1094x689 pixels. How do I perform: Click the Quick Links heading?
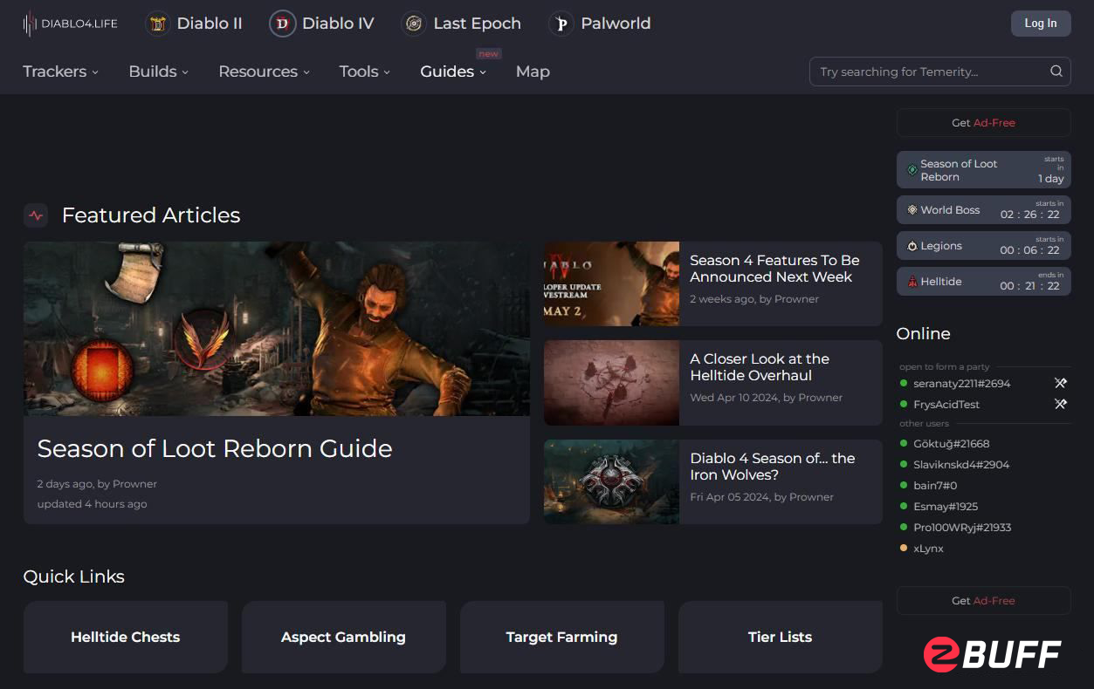pyautogui.click(x=73, y=576)
